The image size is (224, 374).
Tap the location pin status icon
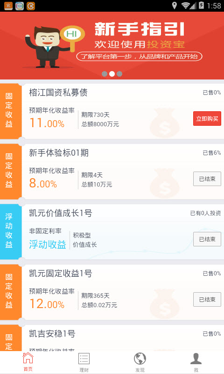(x=175, y=6)
